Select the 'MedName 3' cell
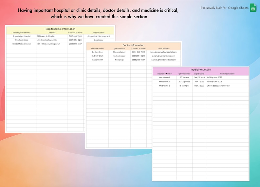The image size is (260, 187). coord(164,86)
